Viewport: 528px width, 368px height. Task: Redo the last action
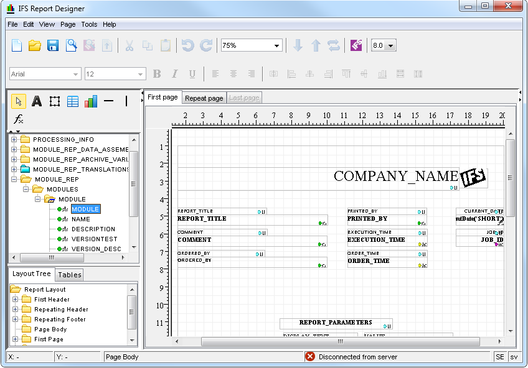(206, 45)
